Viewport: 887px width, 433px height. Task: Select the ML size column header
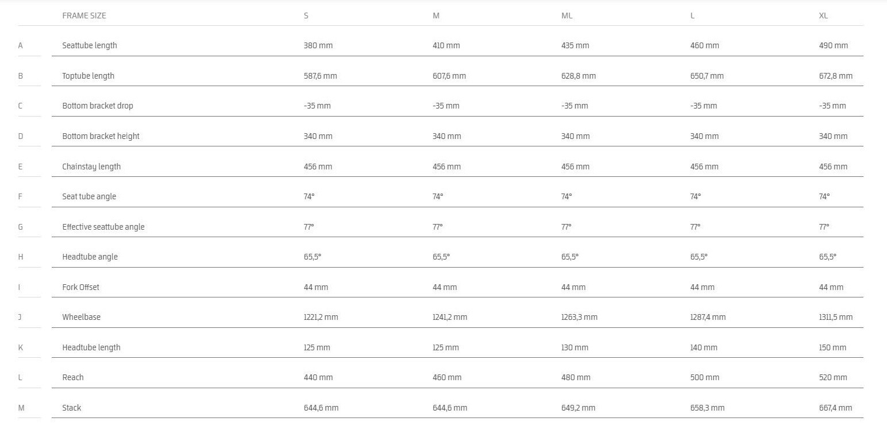[566, 16]
